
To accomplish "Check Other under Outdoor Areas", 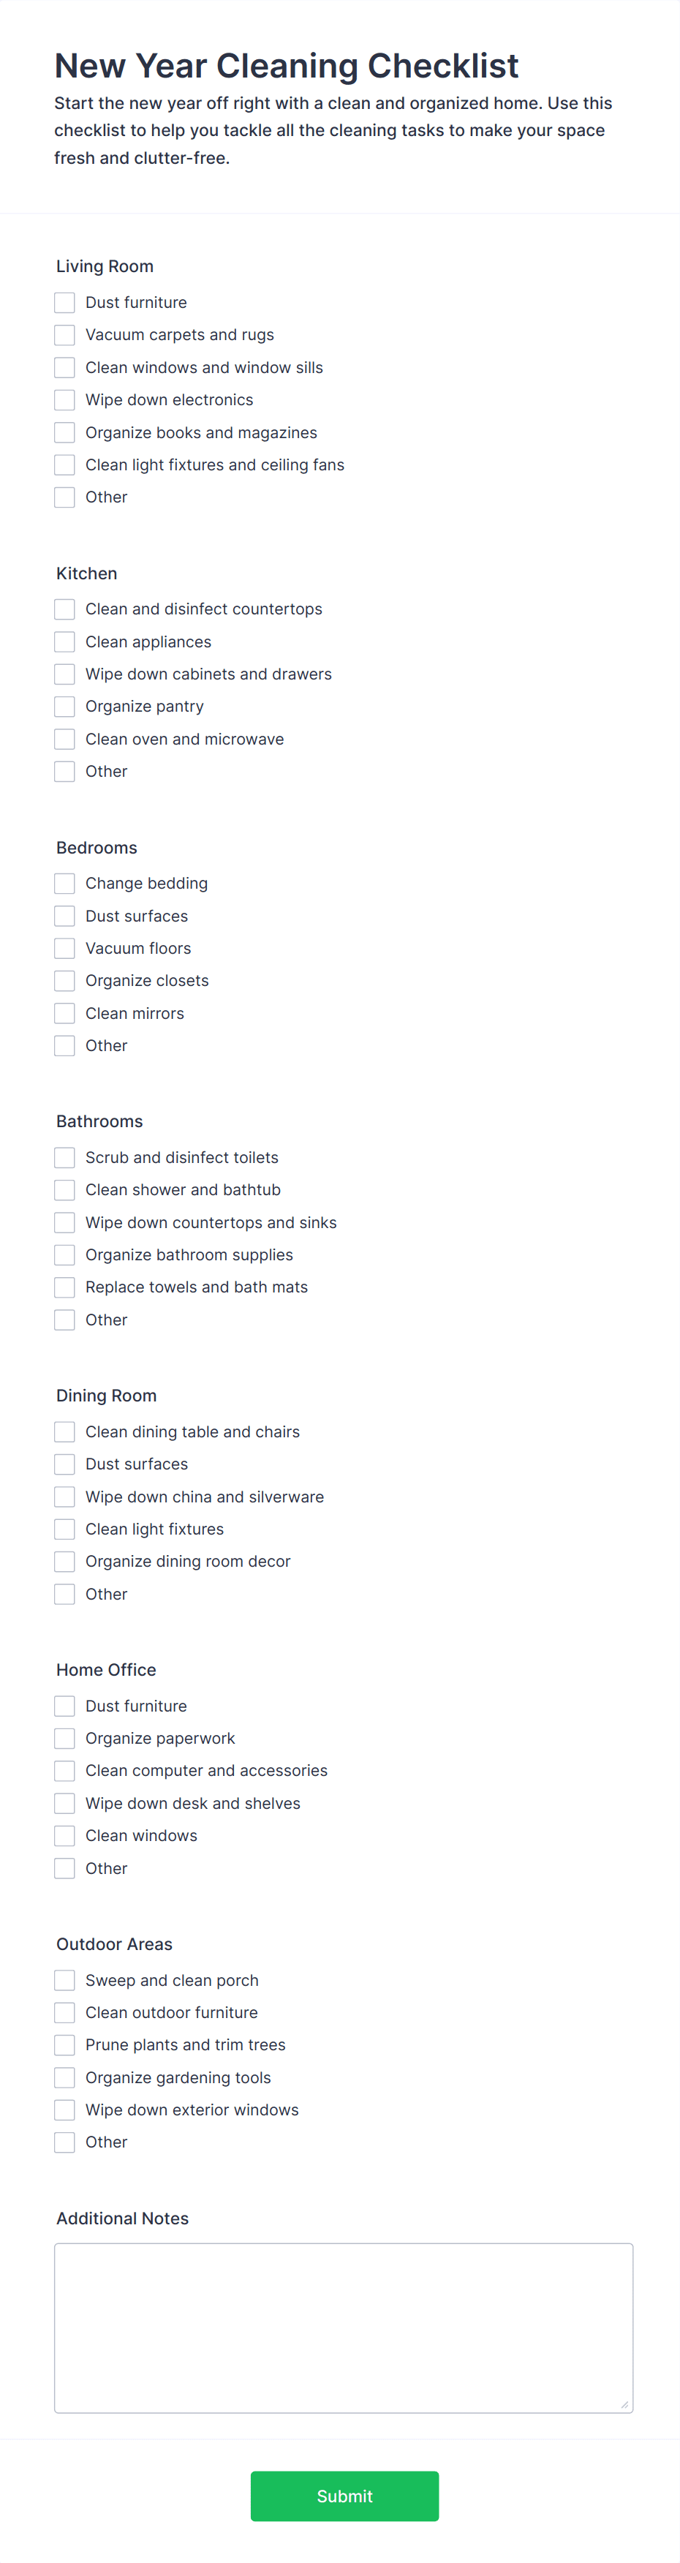I will [x=64, y=2142].
